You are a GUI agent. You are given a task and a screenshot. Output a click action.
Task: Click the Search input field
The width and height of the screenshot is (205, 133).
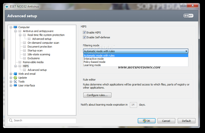click(42, 121)
